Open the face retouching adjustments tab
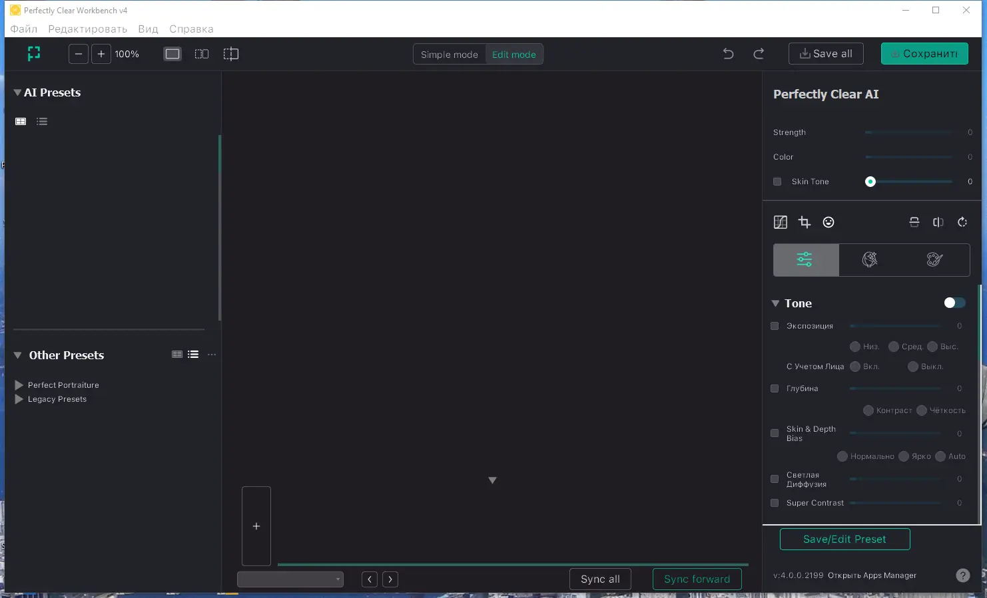987x598 pixels. click(870, 259)
